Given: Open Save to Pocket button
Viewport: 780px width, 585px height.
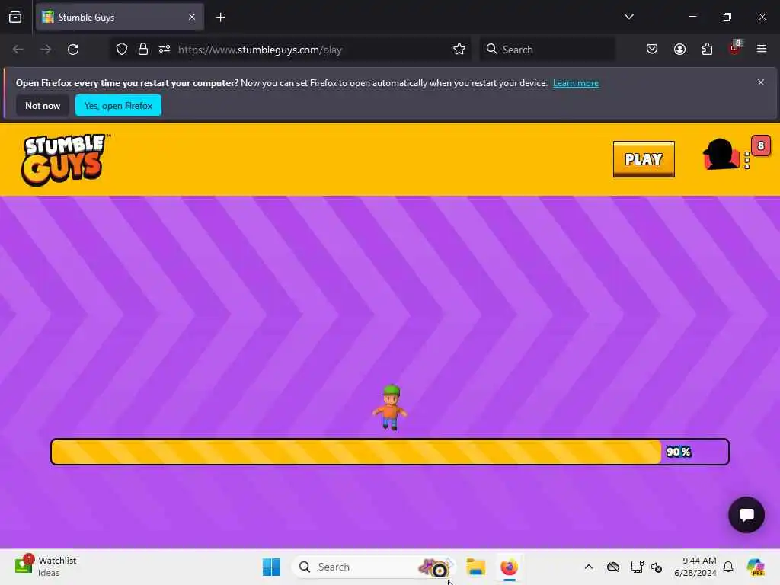Looking at the screenshot, I should click(652, 50).
